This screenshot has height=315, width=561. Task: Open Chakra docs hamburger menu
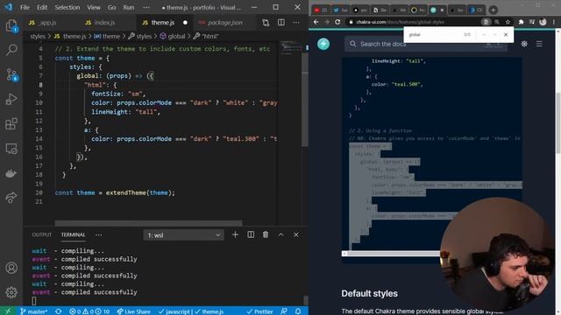click(x=539, y=44)
